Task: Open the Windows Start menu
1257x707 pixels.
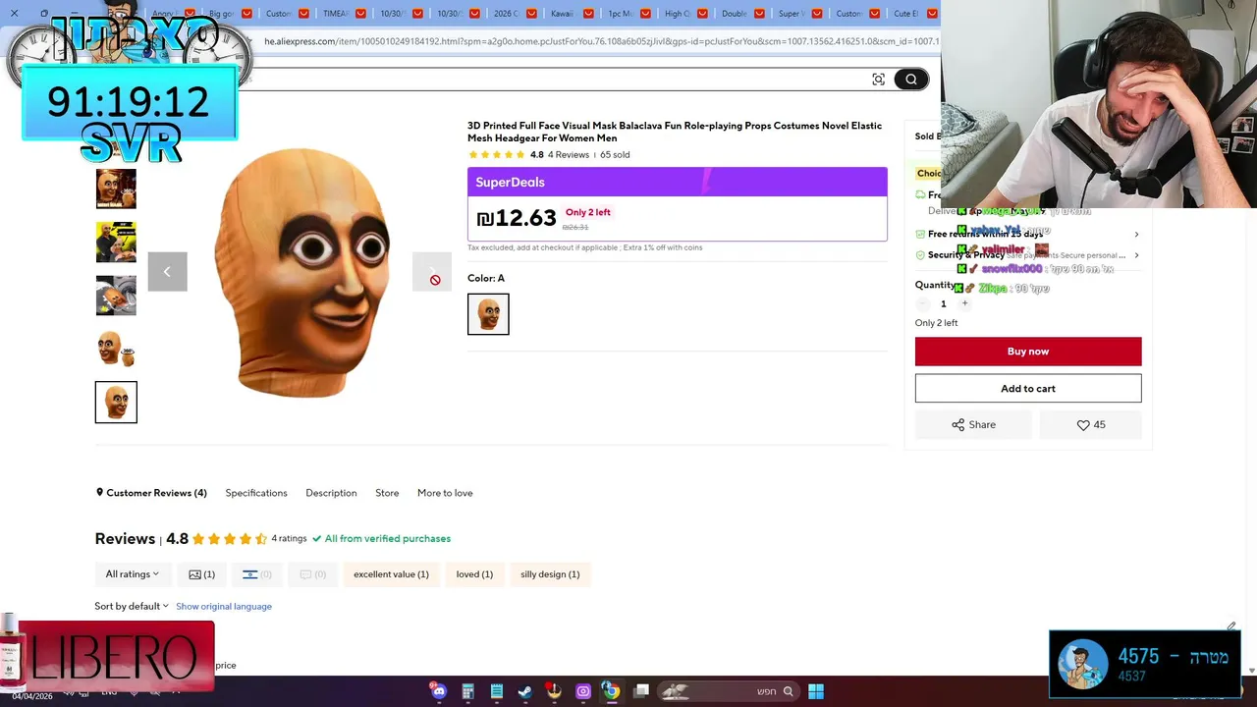Action: 815,691
